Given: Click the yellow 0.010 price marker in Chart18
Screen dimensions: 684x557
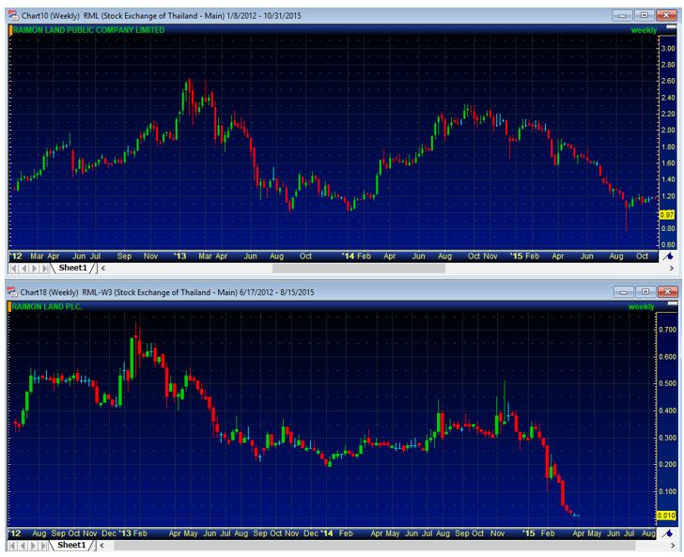Looking at the screenshot, I should pos(666,515).
